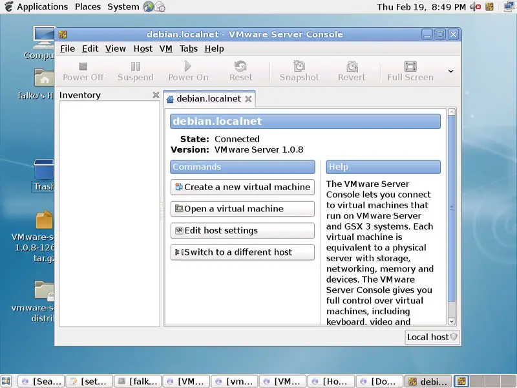Open the Host menu

143,49
